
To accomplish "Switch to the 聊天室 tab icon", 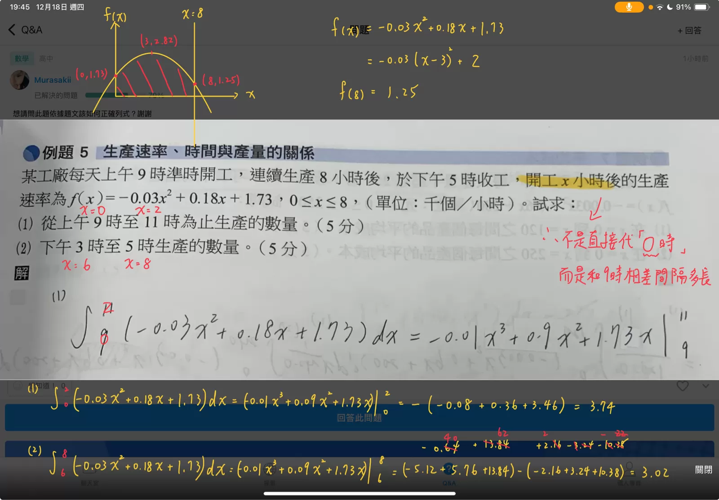I will [x=90, y=472].
